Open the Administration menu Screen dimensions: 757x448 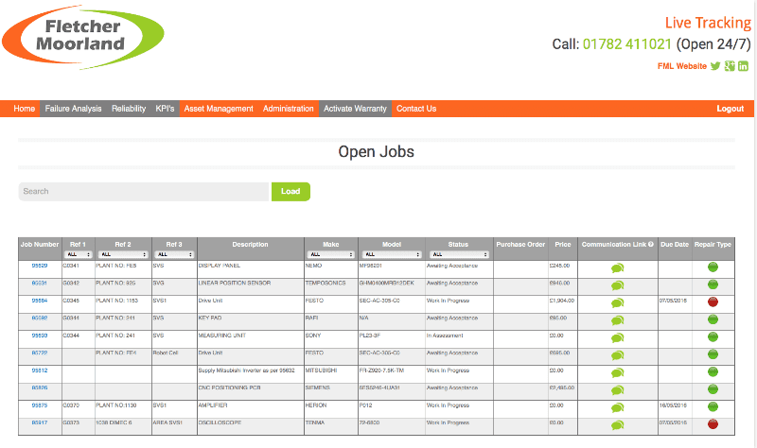pyautogui.click(x=289, y=109)
